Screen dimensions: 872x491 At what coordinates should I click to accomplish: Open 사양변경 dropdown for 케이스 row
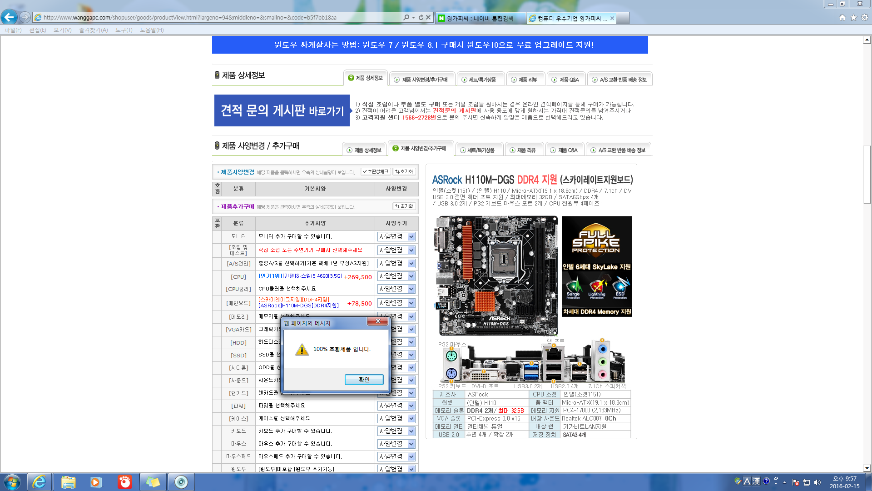[396, 418]
